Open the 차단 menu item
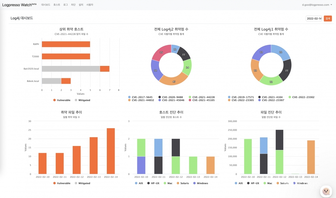 (x=73, y=5)
